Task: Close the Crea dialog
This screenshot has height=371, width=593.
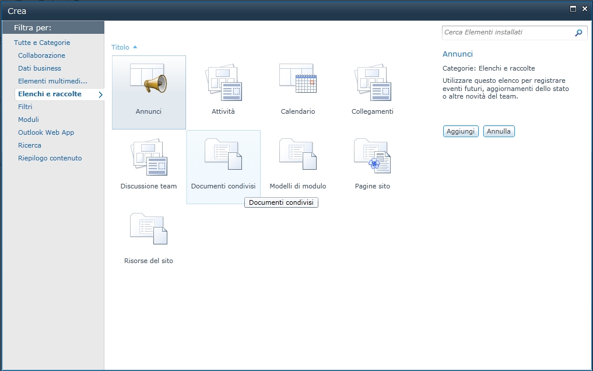Action: [x=585, y=9]
